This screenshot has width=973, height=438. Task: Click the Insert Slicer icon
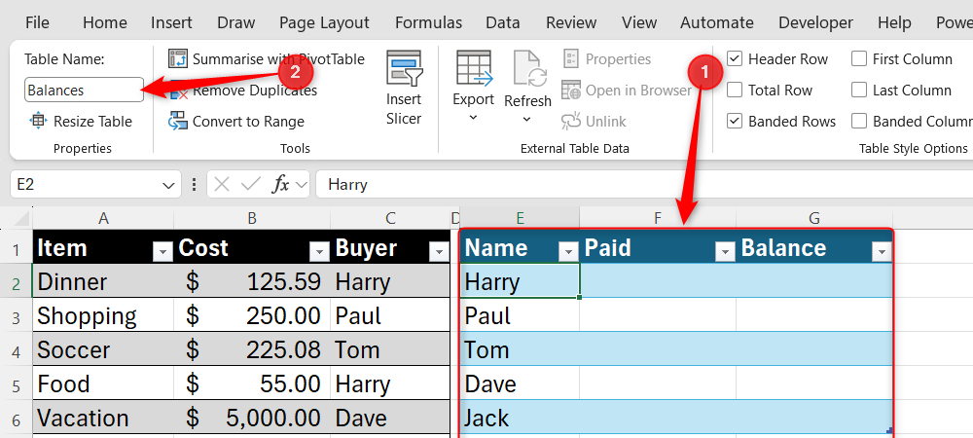[404, 68]
